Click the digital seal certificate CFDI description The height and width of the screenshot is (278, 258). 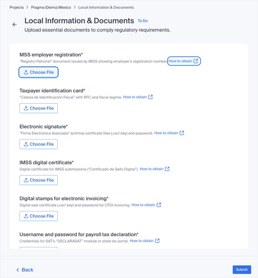point(75,205)
